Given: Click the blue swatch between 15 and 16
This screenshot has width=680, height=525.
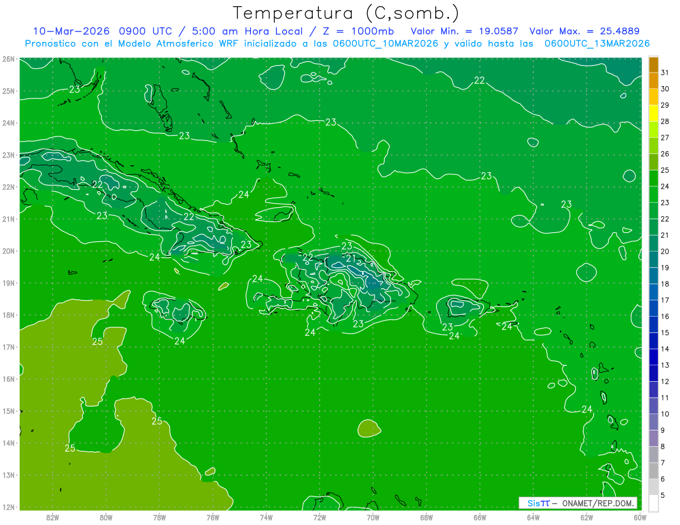Looking at the screenshot, I should [x=653, y=325].
